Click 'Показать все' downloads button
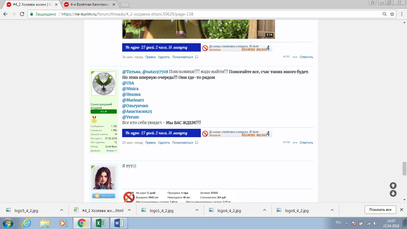The width and height of the screenshot is (407, 229). tap(380, 210)
